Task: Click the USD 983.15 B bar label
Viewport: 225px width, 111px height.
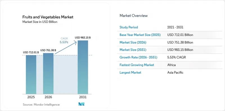Action: [83, 38]
